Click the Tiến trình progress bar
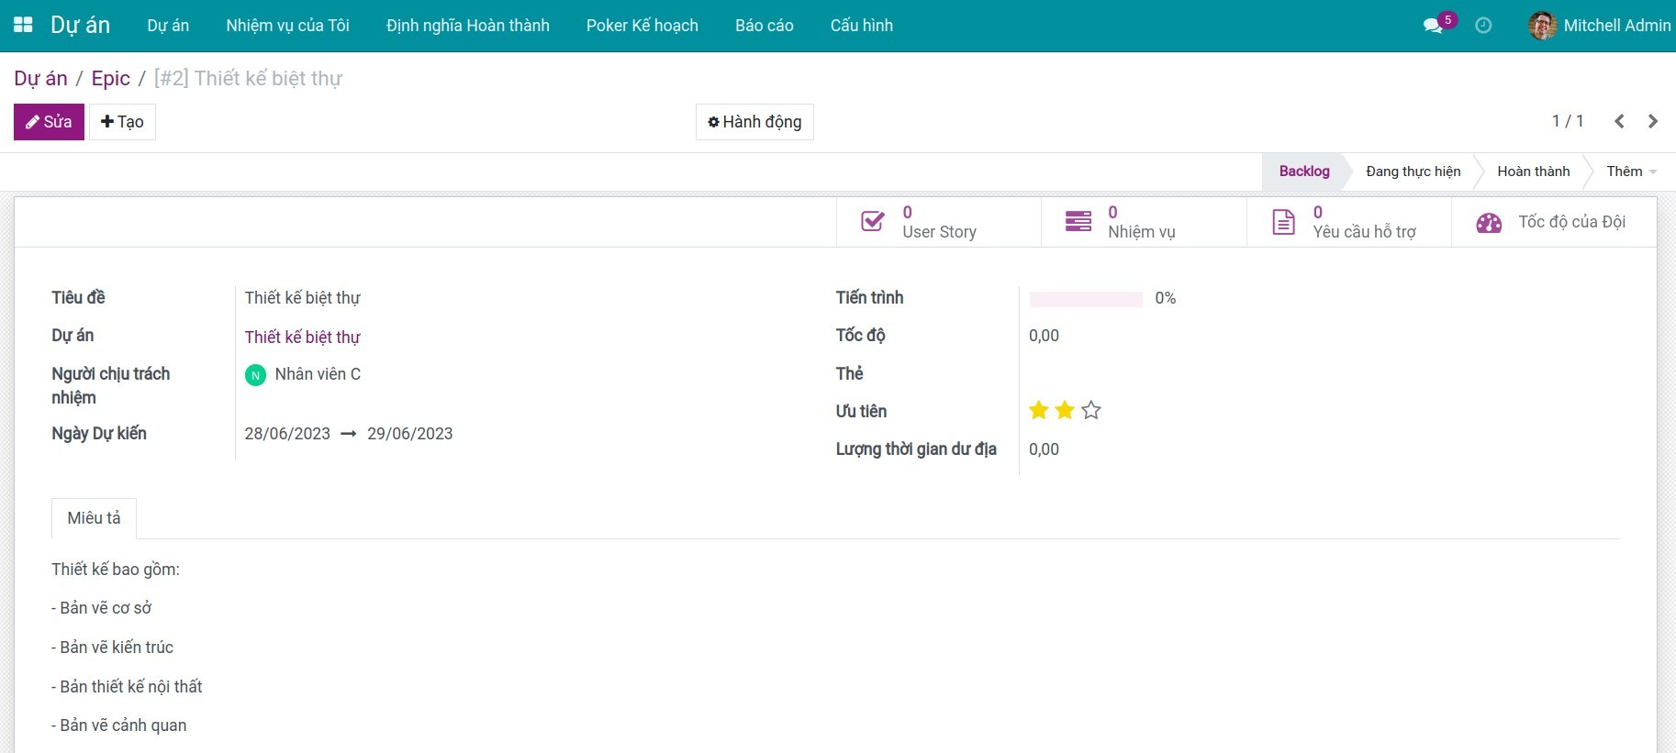This screenshot has width=1676, height=753. tap(1086, 299)
